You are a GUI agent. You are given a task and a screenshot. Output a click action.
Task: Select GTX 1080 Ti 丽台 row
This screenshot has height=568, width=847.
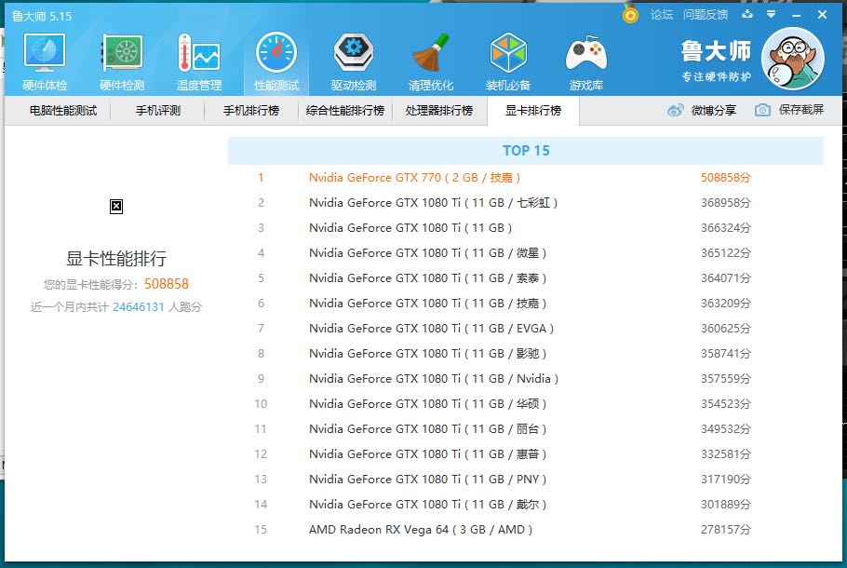(526, 428)
